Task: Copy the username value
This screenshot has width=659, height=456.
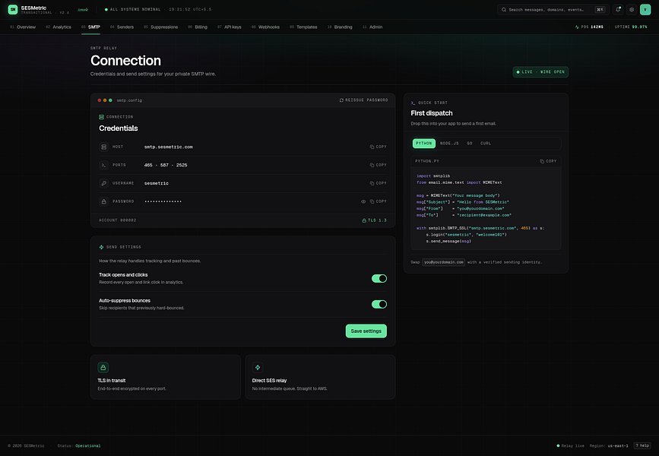Action: [x=378, y=183]
